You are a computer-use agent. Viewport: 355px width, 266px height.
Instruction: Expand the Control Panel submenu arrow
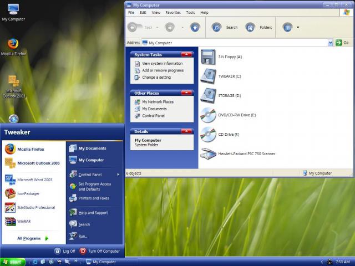click(x=118, y=175)
